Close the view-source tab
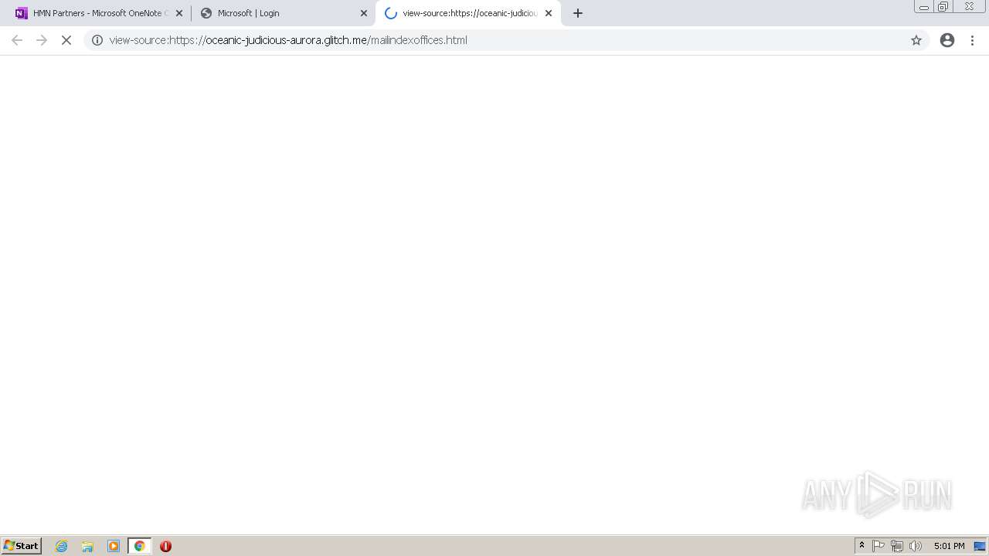 coord(549,13)
